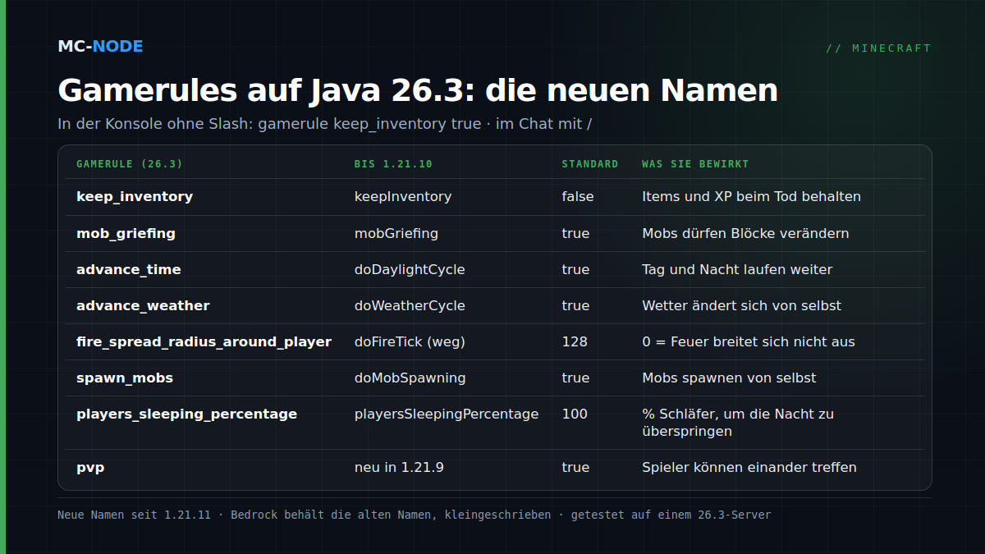The image size is (985, 554).
Task: Click description 0 = Feuer breitet sich nicht aus
Action: (749, 341)
